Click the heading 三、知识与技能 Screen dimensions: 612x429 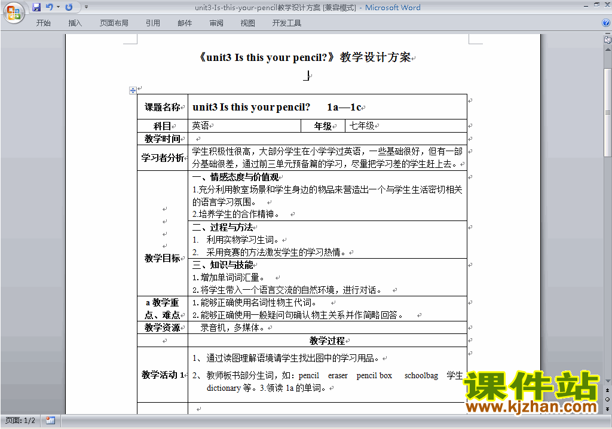(222, 265)
